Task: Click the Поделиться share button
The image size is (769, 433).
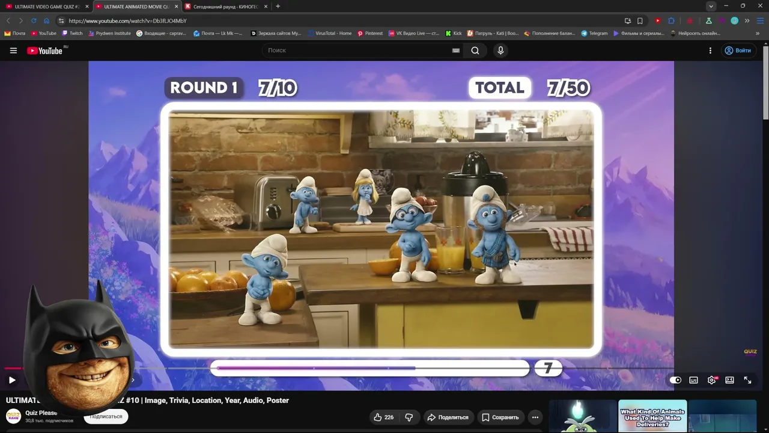Action: 448,417
